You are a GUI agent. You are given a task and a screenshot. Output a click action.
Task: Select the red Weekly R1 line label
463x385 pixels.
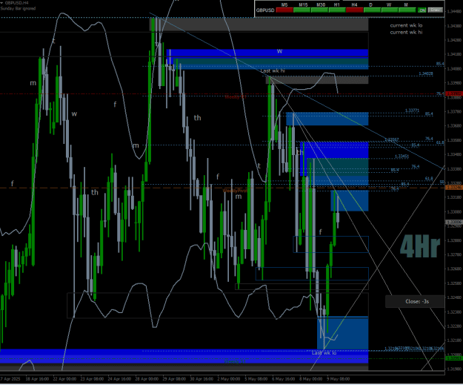coord(236,96)
